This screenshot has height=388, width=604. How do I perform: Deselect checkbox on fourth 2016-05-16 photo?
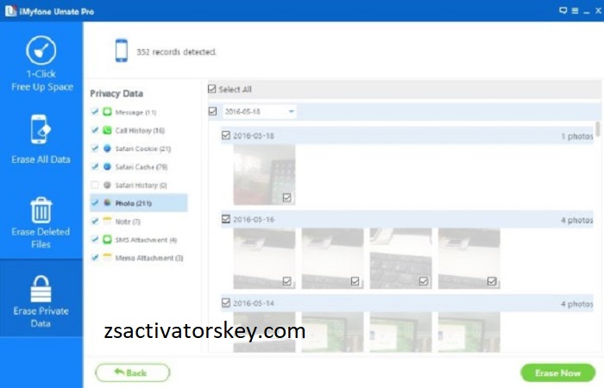[492, 281]
